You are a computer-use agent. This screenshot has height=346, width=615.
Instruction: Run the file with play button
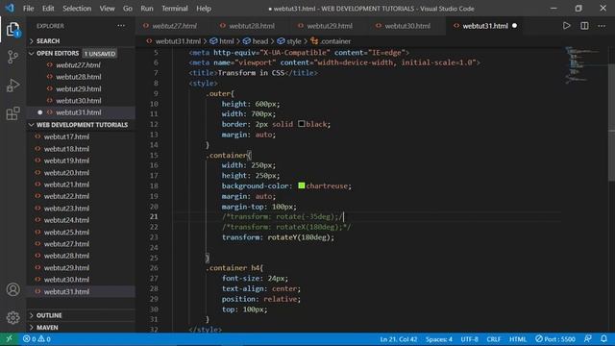click(566, 26)
